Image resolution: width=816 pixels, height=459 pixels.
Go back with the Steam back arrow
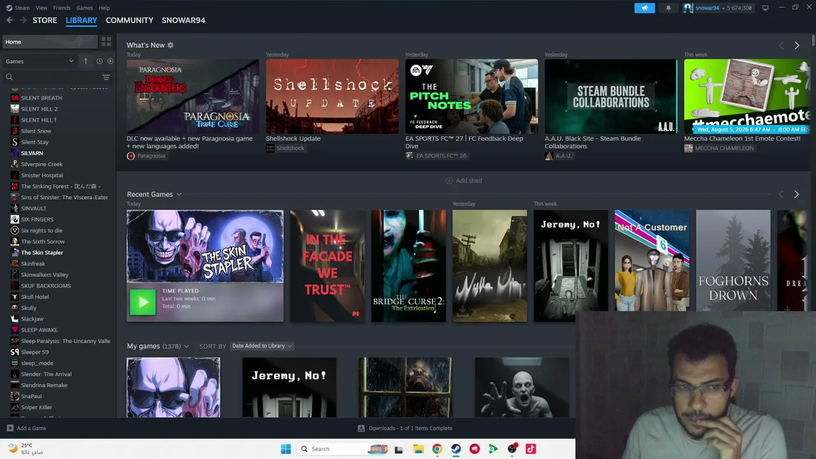point(10,20)
